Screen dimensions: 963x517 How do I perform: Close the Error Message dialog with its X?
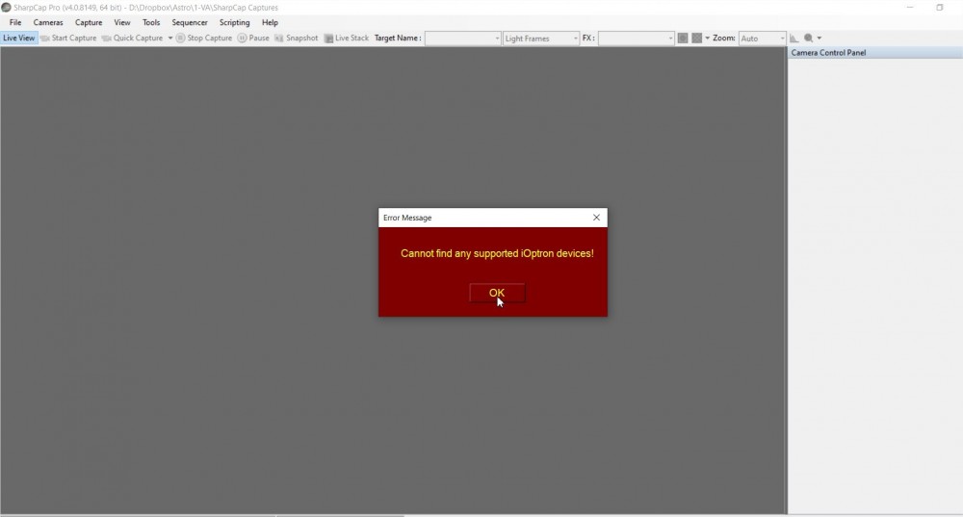[596, 218]
